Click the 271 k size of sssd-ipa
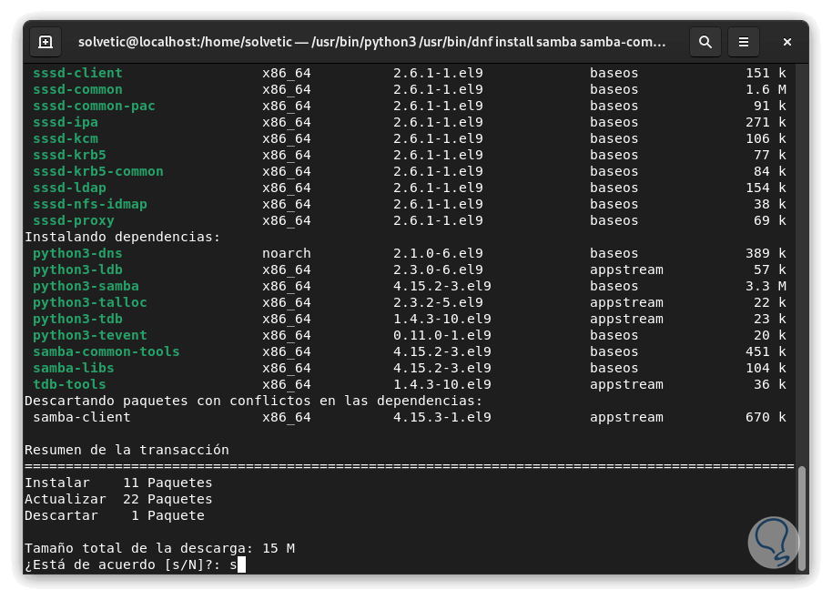 point(766,122)
